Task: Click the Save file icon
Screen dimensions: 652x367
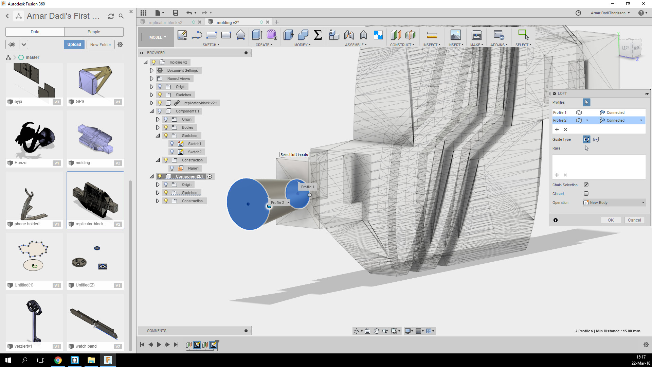Action: 175,13
